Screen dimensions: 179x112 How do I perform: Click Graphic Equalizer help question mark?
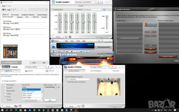[98, 2]
